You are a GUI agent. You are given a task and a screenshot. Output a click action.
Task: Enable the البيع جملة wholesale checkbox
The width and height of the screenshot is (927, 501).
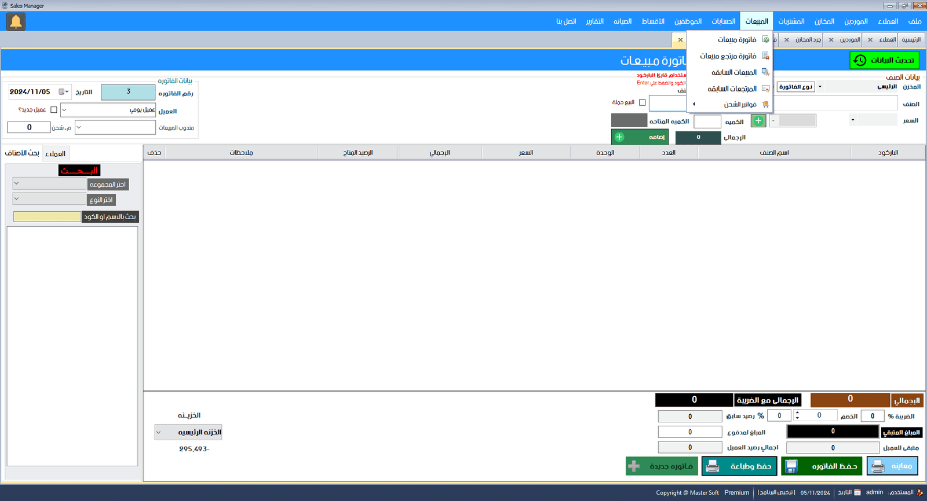click(x=642, y=103)
